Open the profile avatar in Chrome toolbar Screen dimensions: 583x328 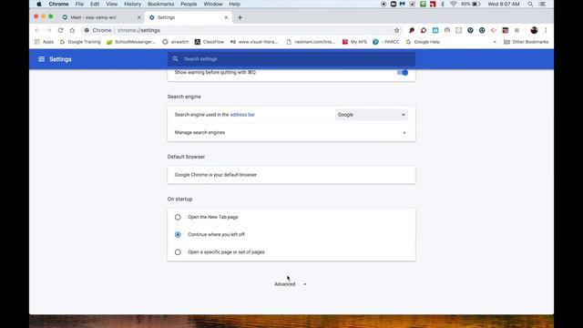534,30
